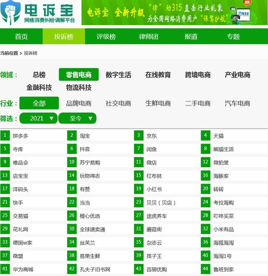
Task: Open the 报道 tab
Action: pyautogui.click(x=191, y=36)
